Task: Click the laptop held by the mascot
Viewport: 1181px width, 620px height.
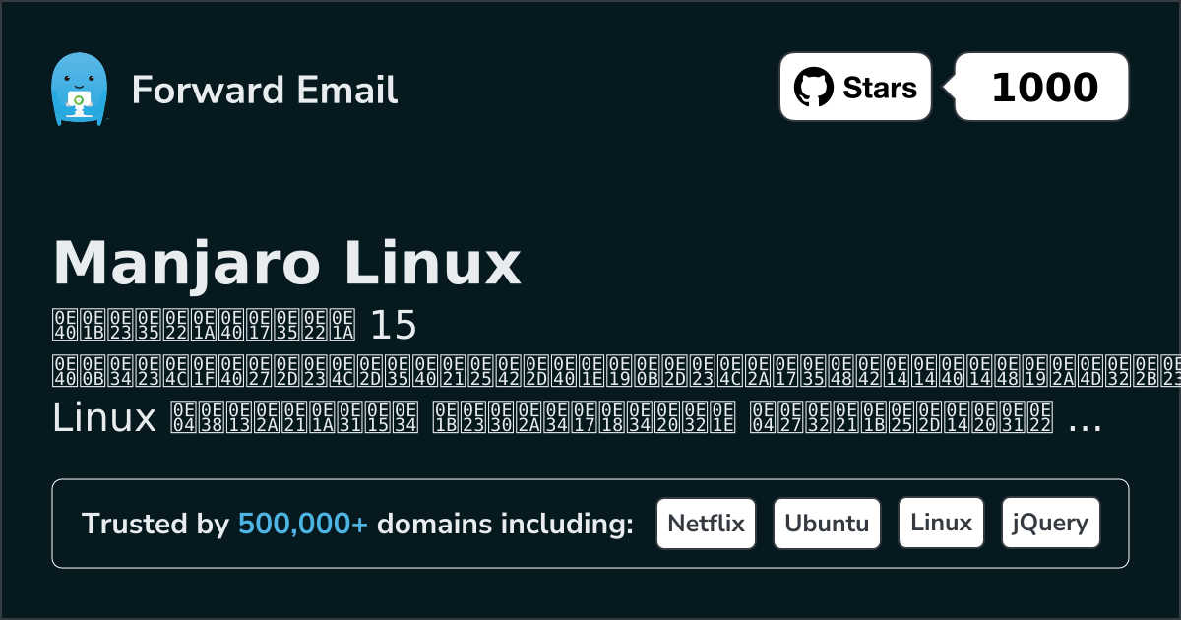Action: (77, 101)
